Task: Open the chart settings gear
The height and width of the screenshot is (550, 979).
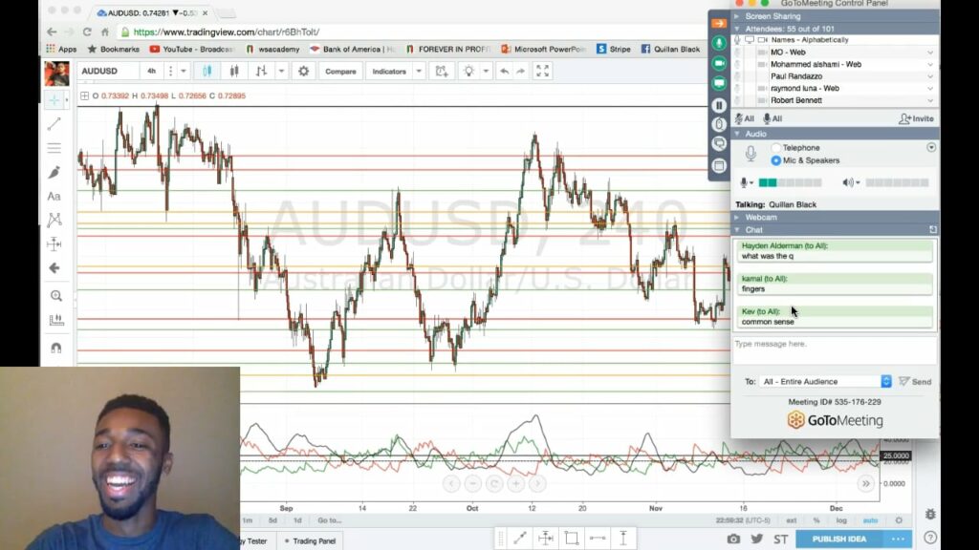Action: [x=303, y=71]
